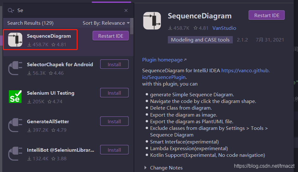Image resolution: width=298 pixels, height=172 pixels.
Task: Expand the Change Notes section
Action: tap(145, 168)
